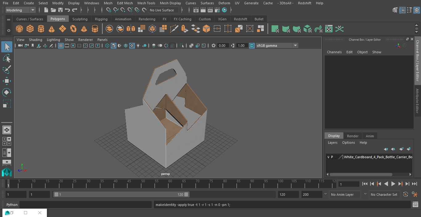Open the Attribute Editor side tab
The image size is (421, 217).
(417, 101)
